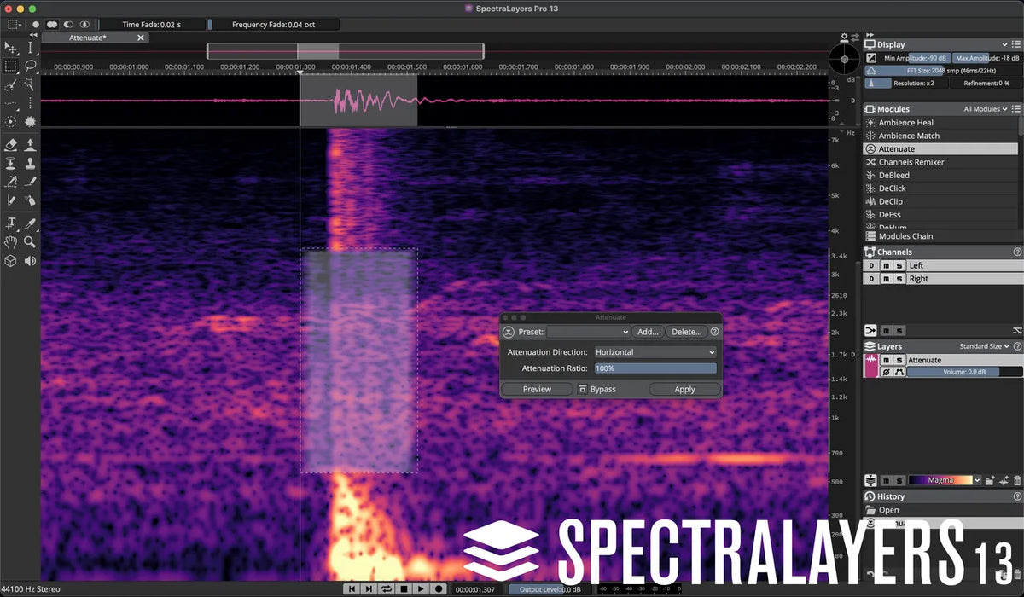
Task: Select the Zoom magnifier tool
Action: point(31,242)
